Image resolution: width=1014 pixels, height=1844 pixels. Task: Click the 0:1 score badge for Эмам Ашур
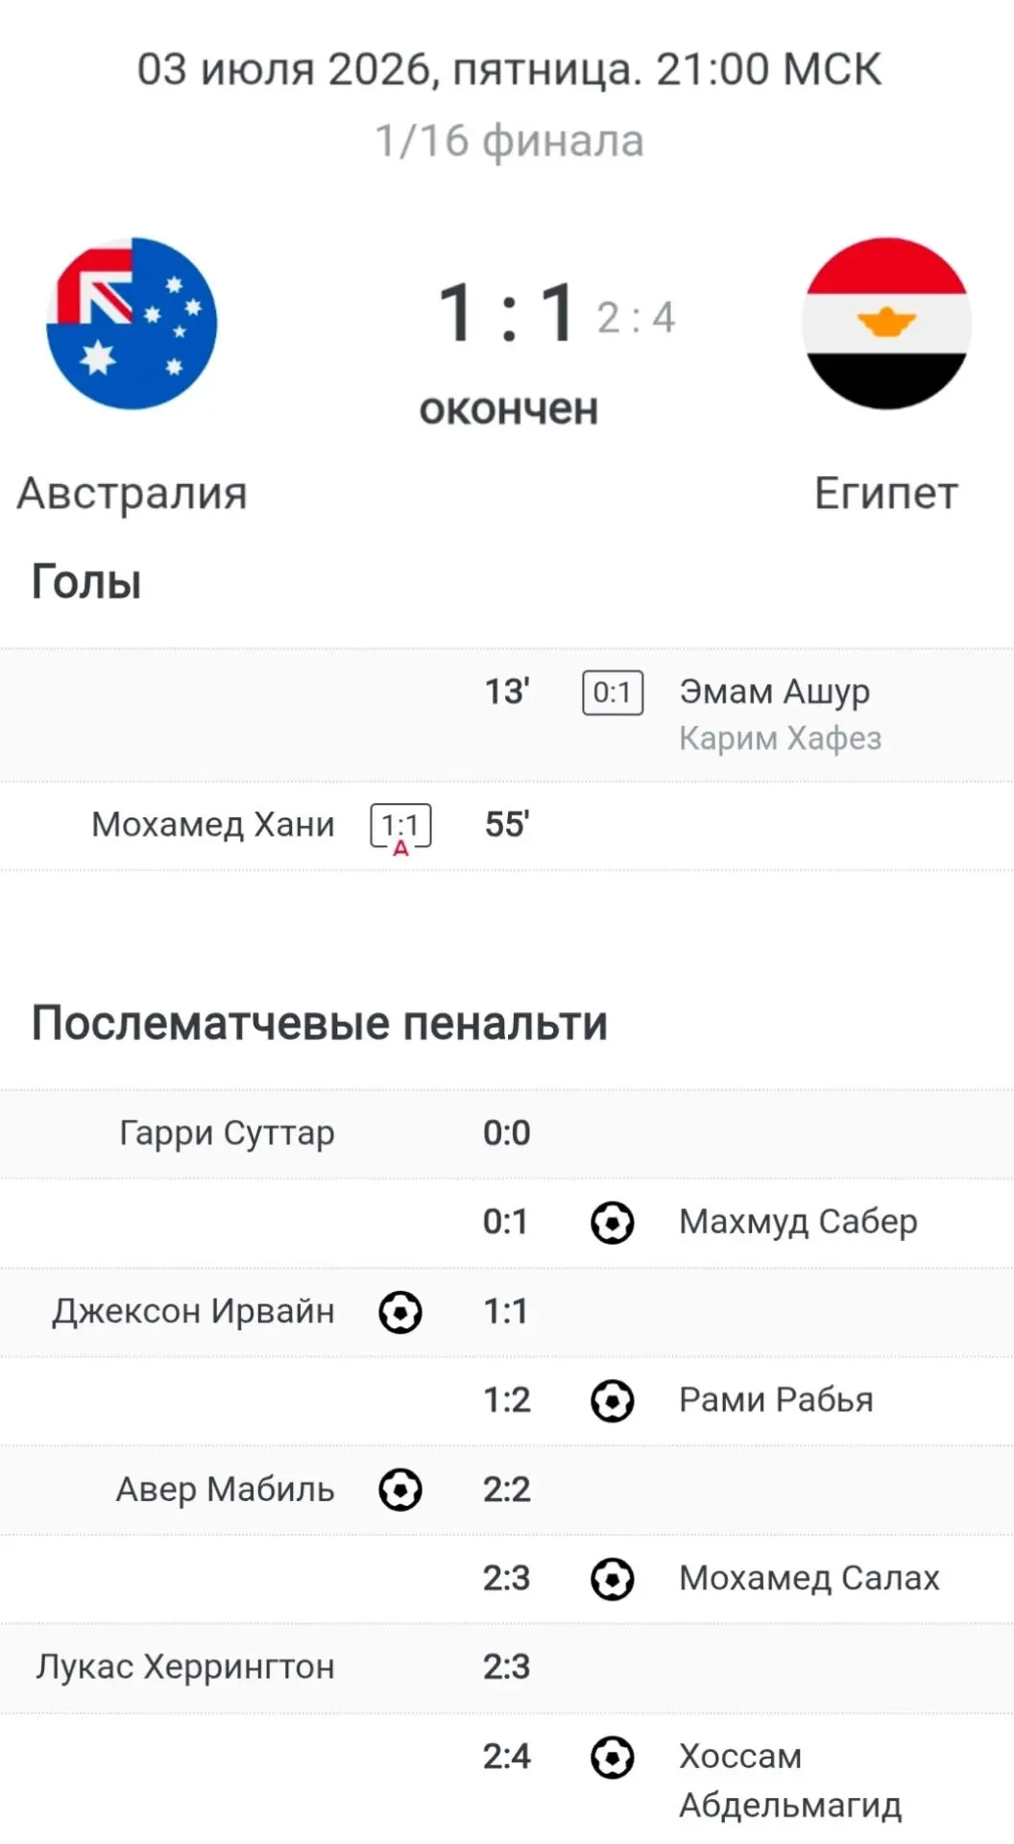tap(613, 692)
